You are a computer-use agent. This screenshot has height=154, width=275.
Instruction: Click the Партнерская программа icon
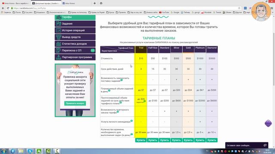pyautogui.click(x=58, y=57)
